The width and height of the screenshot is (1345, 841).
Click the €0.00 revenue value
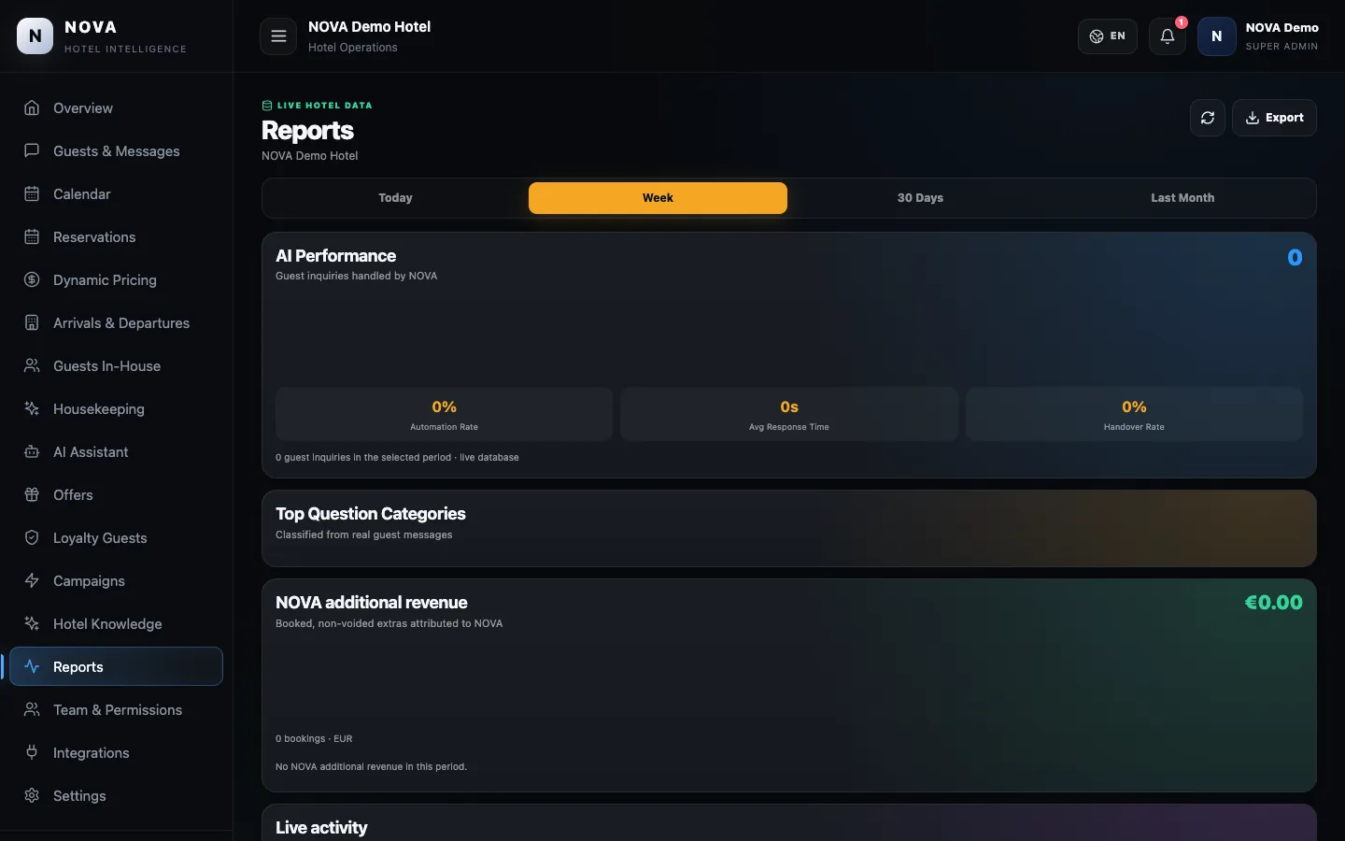[x=1273, y=603]
